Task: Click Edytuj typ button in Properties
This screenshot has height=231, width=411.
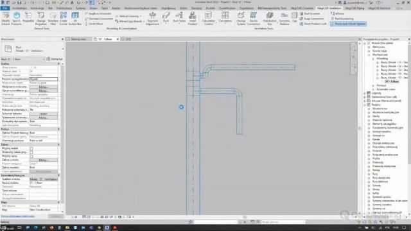Action: pos(55,59)
